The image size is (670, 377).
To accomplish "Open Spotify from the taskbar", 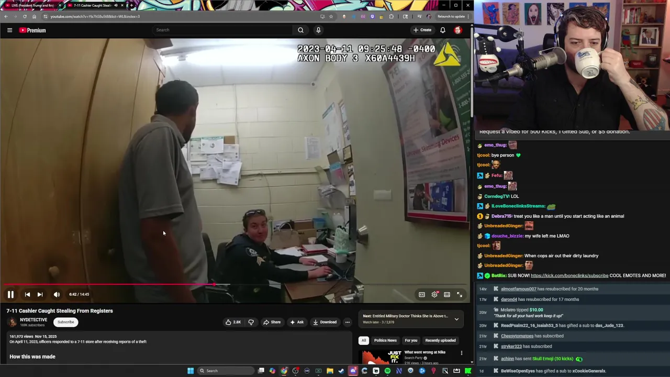I will click(387, 371).
